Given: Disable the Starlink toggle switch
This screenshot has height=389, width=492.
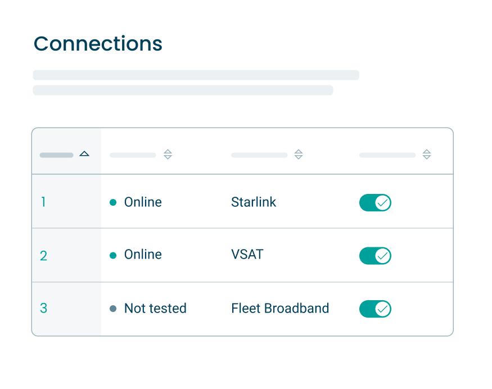Looking at the screenshot, I should click(375, 202).
